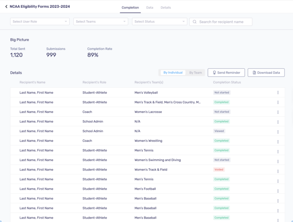Image resolution: width=293 pixels, height=222 pixels.
Task: Focus the recipient name search field
Action: click(x=224, y=22)
